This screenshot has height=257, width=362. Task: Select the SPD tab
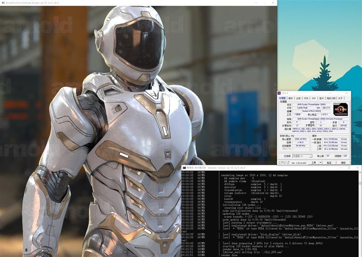point(314,98)
